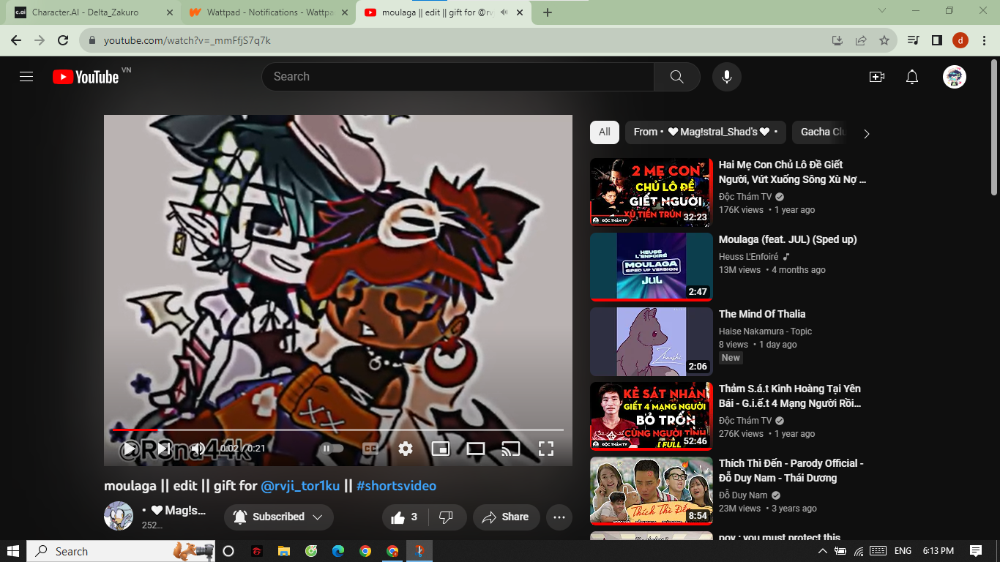The height and width of the screenshot is (562, 1000).
Task: Open the Đỗ Duy Nam channel name
Action: tap(743, 495)
